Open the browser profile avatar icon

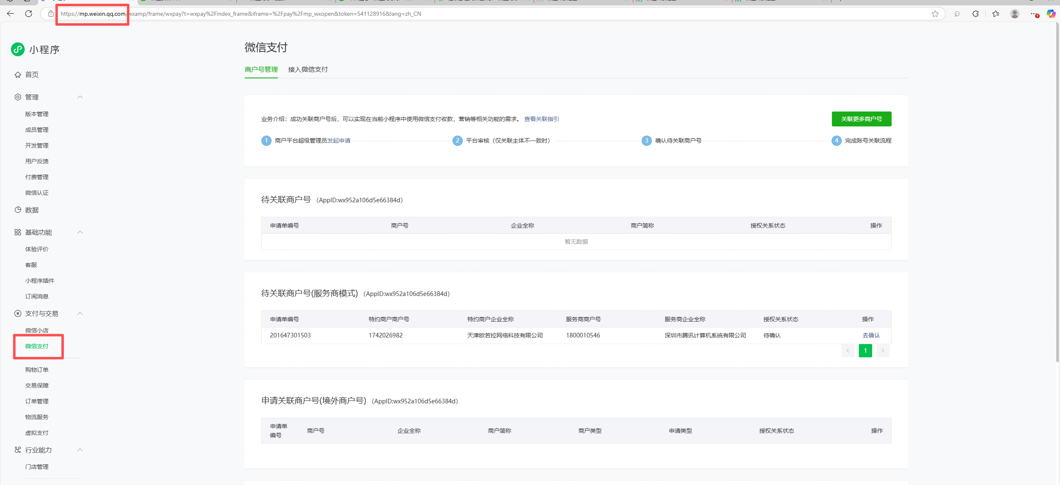tap(1014, 14)
